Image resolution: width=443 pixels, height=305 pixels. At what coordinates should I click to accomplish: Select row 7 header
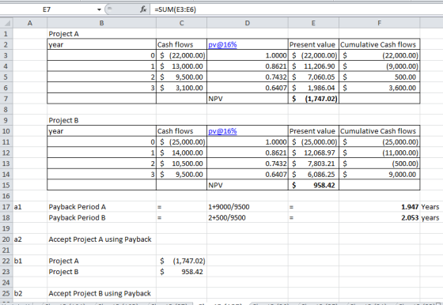[x=6, y=99]
